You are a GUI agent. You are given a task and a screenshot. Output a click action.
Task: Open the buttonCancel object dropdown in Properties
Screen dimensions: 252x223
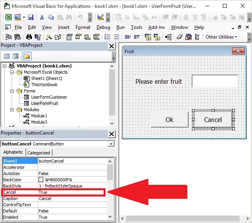tap(111, 144)
